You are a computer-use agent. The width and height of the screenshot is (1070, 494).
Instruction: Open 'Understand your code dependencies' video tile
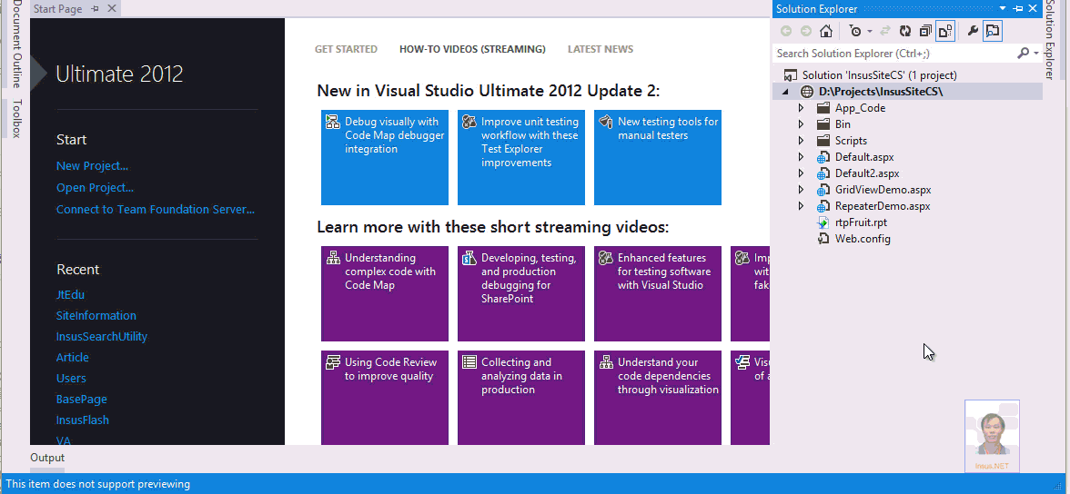[x=658, y=398]
